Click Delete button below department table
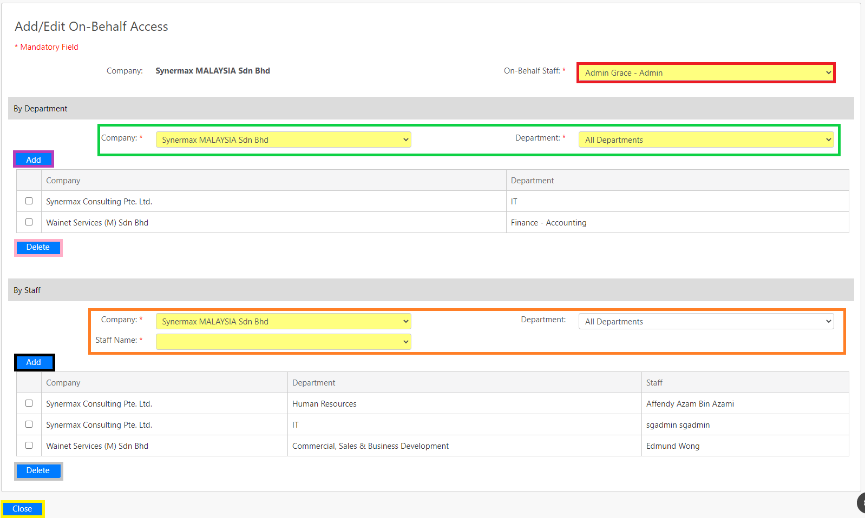This screenshot has height=518, width=865. pyautogui.click(x=38, y=248)
